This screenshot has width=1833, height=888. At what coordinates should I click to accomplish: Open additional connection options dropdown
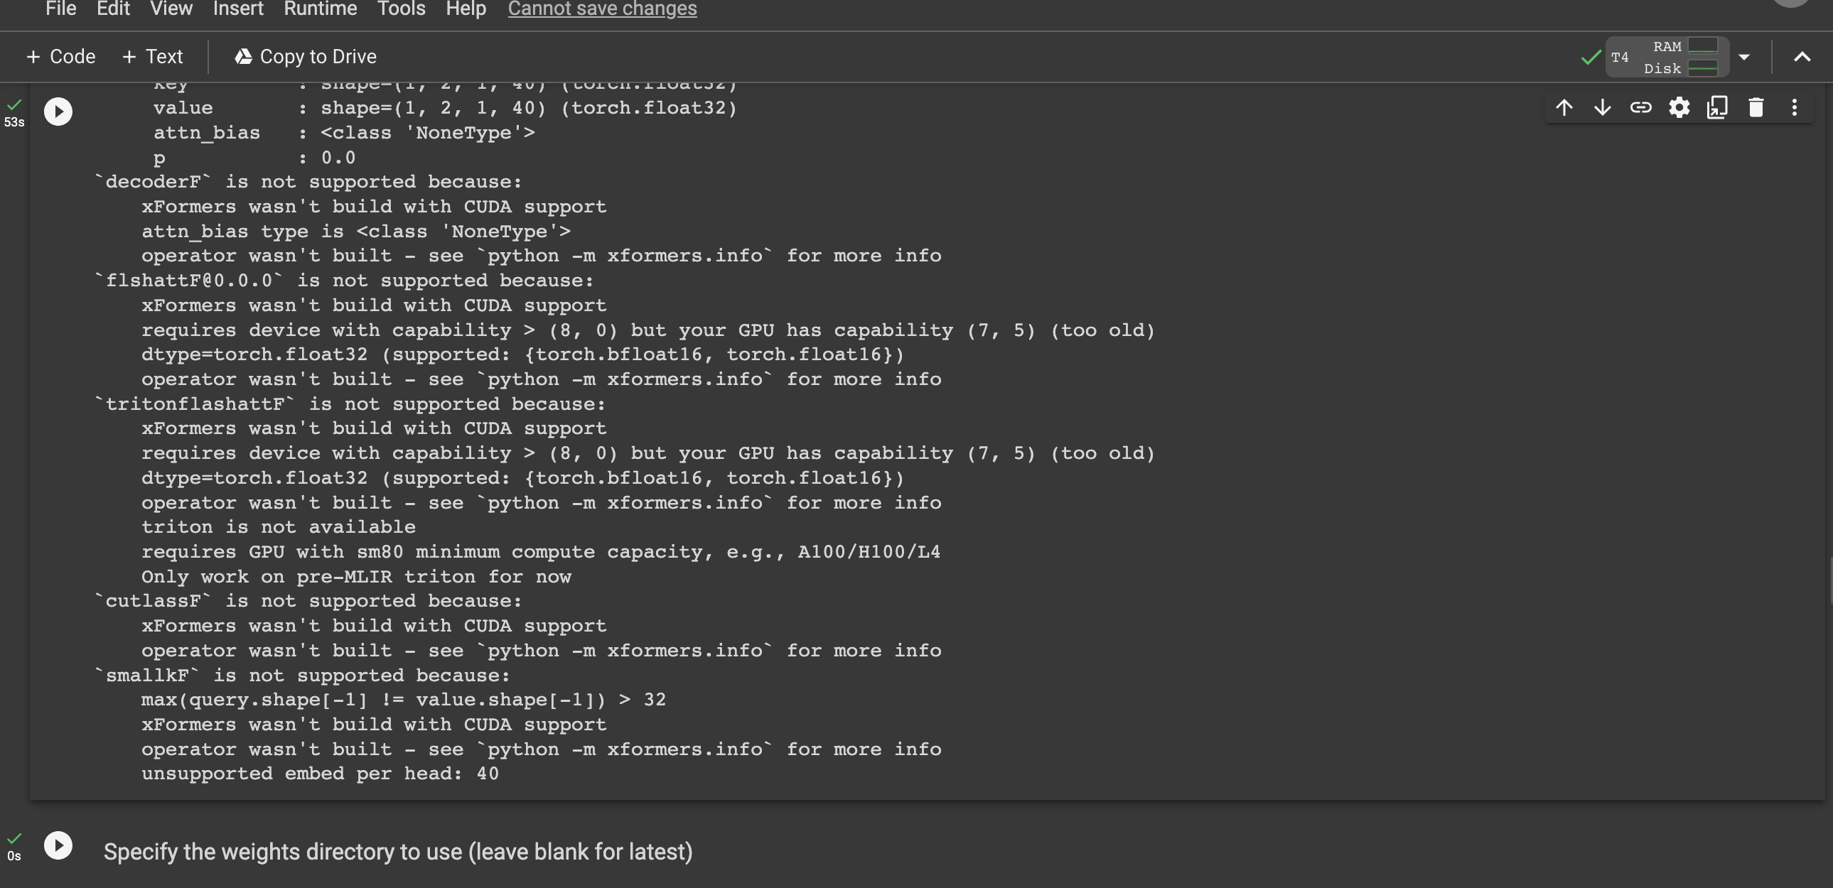pyautogui.click(x=1743, y=56)
